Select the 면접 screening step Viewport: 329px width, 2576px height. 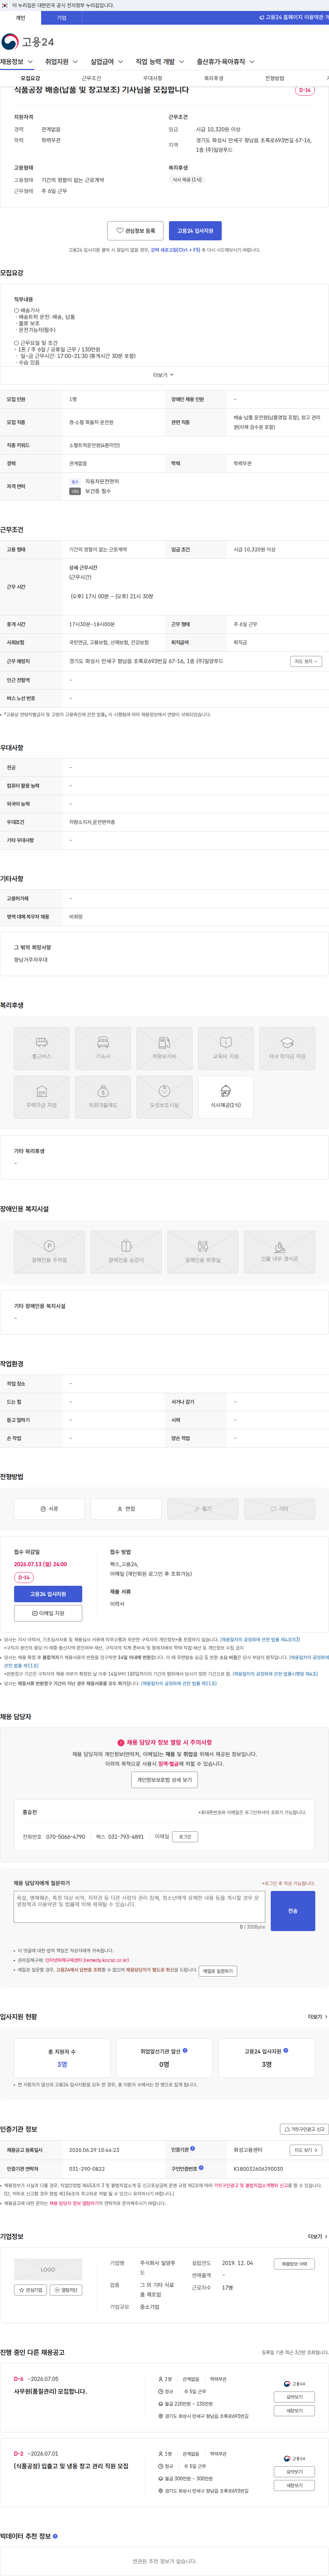(126, 1509)
